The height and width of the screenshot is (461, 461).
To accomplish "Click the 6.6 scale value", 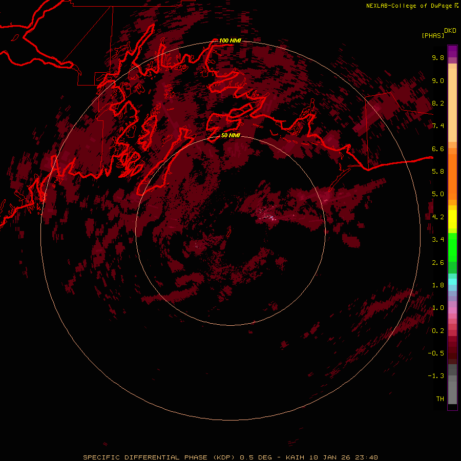I will [438, 149].
